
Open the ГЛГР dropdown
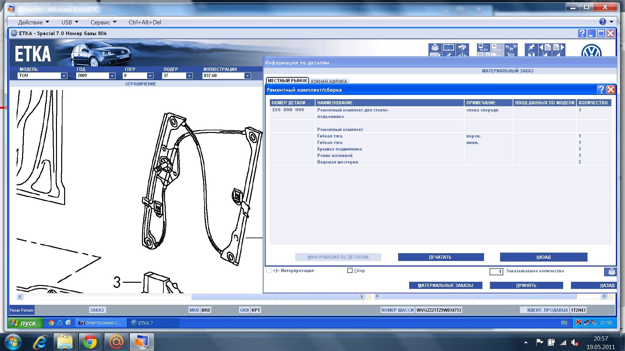[150, 76]
